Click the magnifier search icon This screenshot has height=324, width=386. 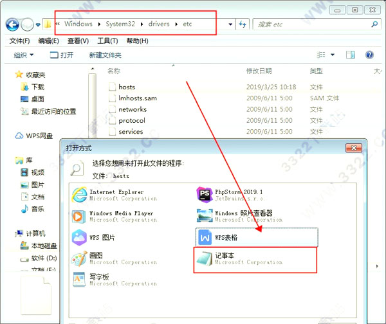click(374, 24)
